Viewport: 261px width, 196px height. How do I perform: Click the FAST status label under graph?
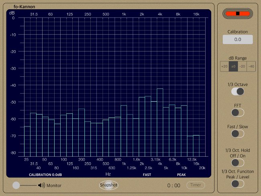pyautogui.click(x=147, y=175)
